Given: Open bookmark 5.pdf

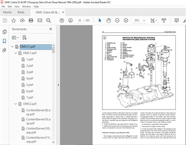Looking at the screenshot, I should (30, 85).
